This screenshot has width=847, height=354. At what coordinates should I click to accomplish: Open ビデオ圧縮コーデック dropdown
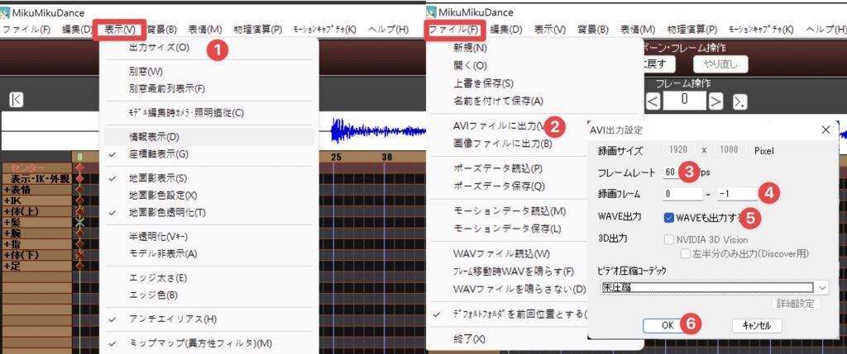coord(714,287)
